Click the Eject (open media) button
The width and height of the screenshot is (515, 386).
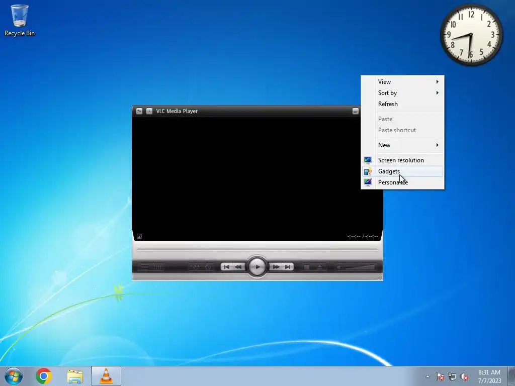319,267
